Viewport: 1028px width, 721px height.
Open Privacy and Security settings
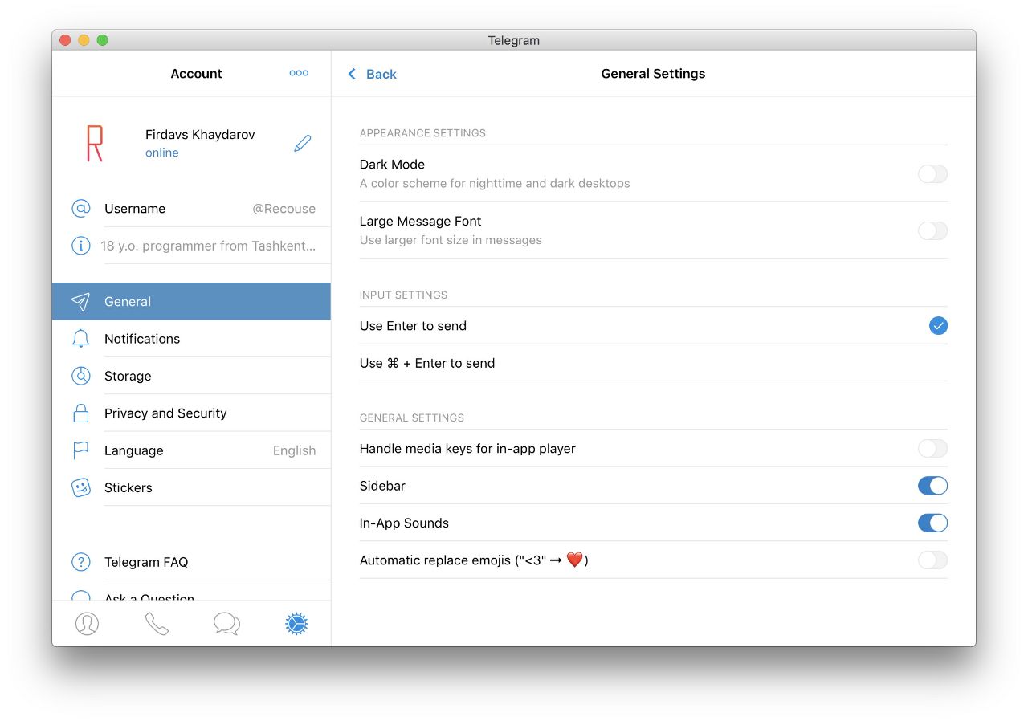(191, 413)
